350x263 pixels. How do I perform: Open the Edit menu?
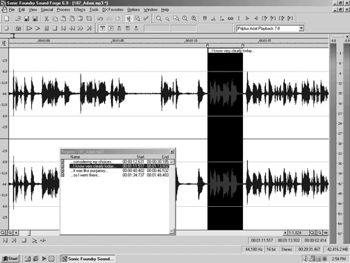pyautogui.click(x=22, y=10)
